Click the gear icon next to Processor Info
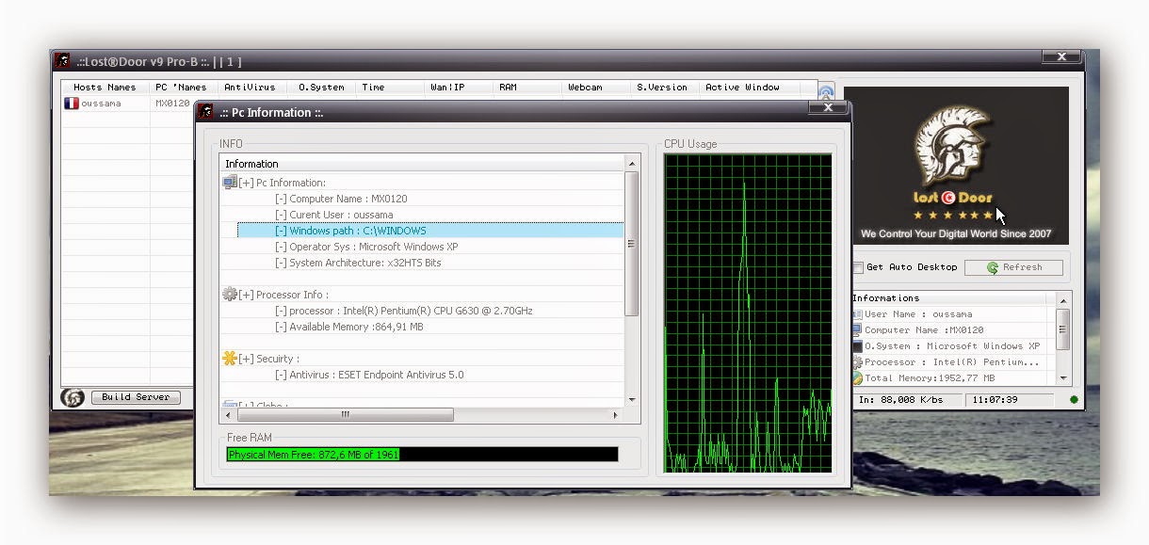 click(x=230, y=295)
